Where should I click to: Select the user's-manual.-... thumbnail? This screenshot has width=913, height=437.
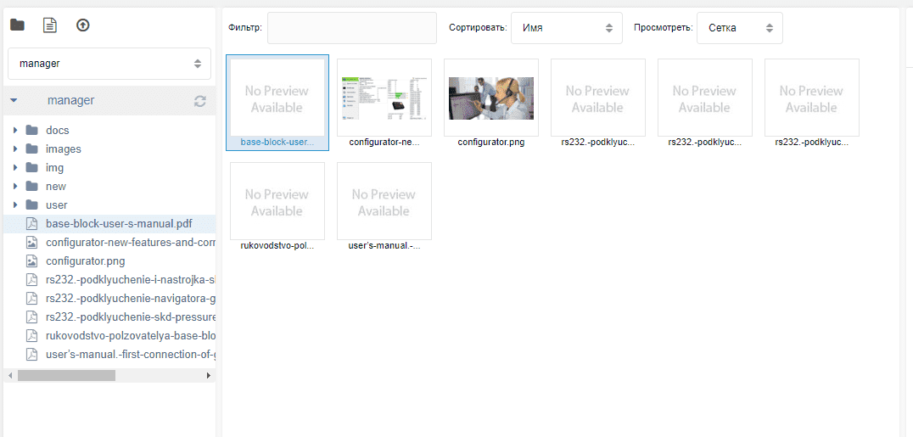(x=384, y=201)
